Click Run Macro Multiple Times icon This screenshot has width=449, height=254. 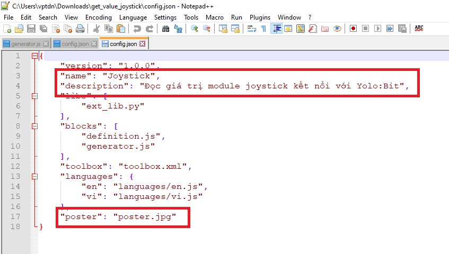coord(390,29)
